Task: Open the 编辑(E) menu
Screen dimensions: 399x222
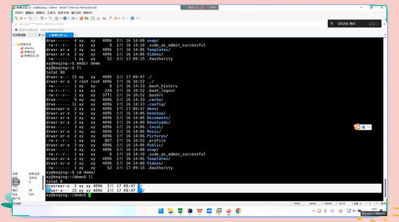Action: pyautogui.click(x=29, y=13)
